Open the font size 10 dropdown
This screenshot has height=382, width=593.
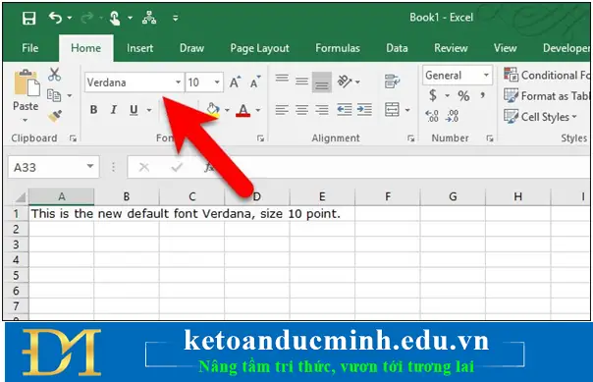coord(217,82)
